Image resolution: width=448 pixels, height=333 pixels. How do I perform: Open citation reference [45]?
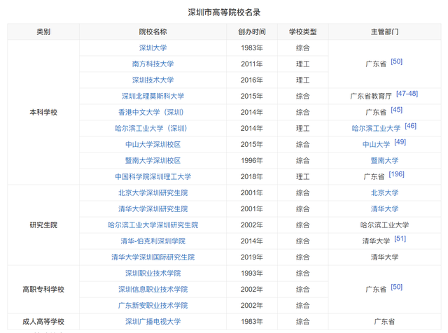[397, 110]
